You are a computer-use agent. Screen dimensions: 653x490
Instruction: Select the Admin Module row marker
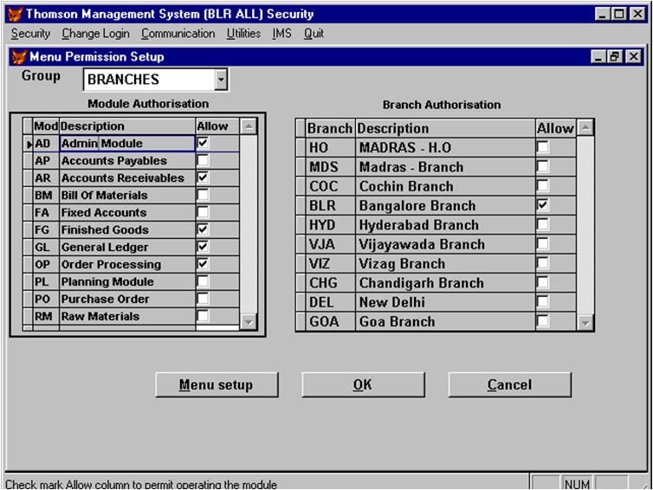(28, 144)
